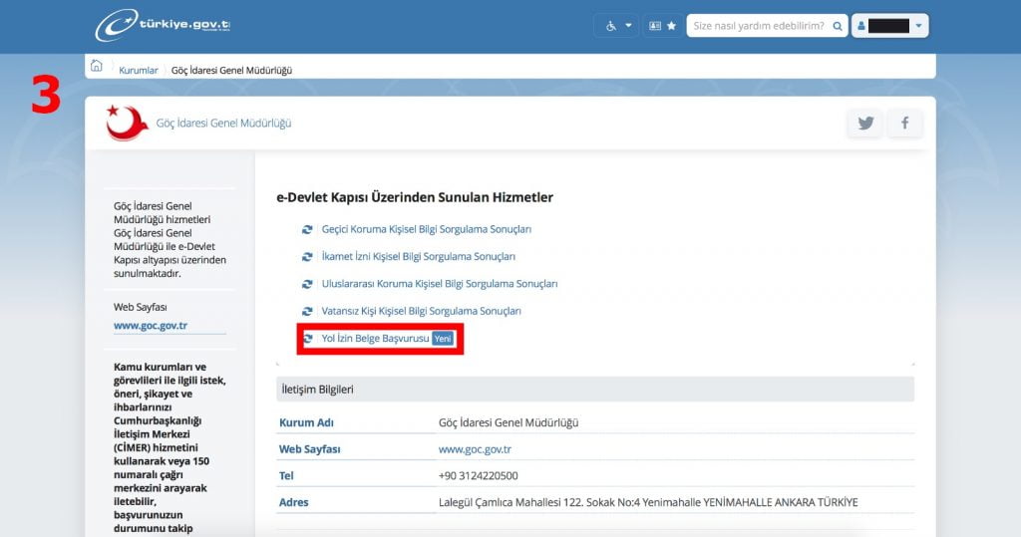Click Göç İdaresi Genel Müdürlüğü header title
1021x537 pixels.
coord(223,123)
